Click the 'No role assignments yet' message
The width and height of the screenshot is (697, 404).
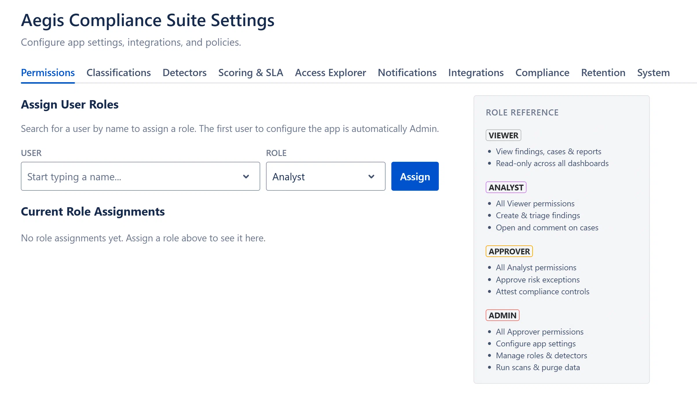(x=143, y=238)
